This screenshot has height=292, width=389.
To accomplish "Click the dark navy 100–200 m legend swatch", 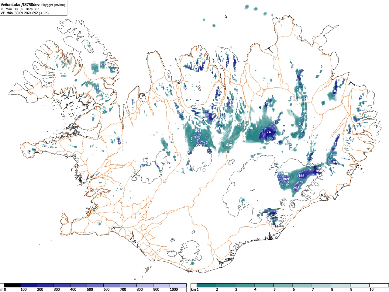I will point(29,285).
